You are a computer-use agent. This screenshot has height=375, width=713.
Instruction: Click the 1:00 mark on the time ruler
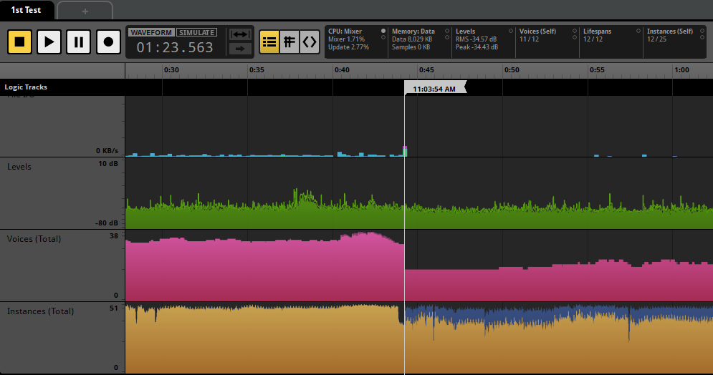pos(681,70)
